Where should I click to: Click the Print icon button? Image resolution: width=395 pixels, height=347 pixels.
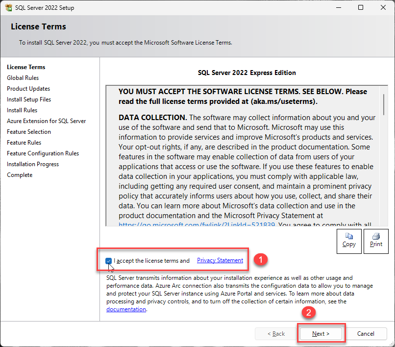[376, 241]
